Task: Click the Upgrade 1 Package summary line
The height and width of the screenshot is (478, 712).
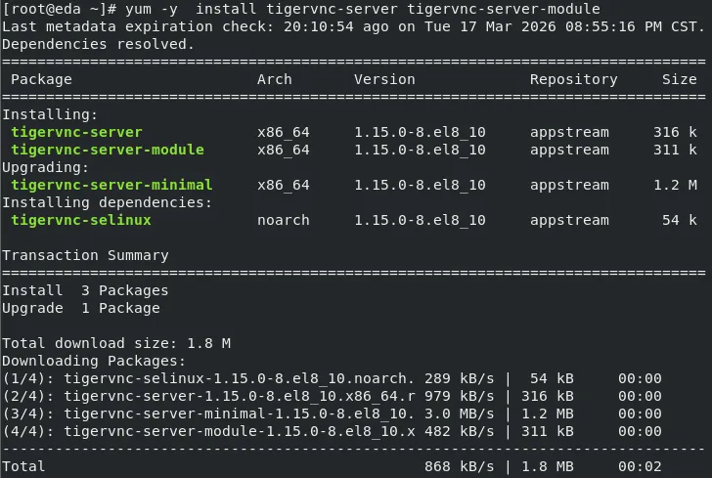Action: 81,308
